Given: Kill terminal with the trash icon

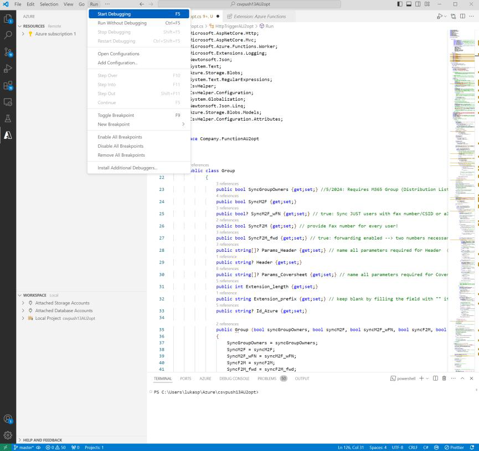Looking at the screenshot, I should [x=444, y=379].
